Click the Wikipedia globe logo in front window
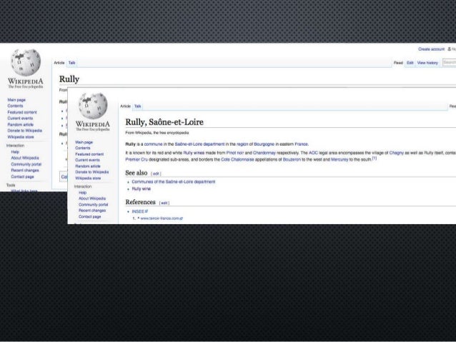This screenshot has height=342, width=456. coord(93,106)
